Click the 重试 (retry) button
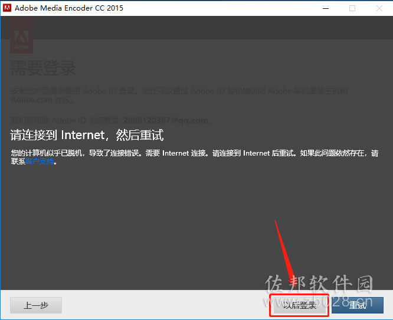This screenshot has width=393, height=320. click(x=358, y=305)
